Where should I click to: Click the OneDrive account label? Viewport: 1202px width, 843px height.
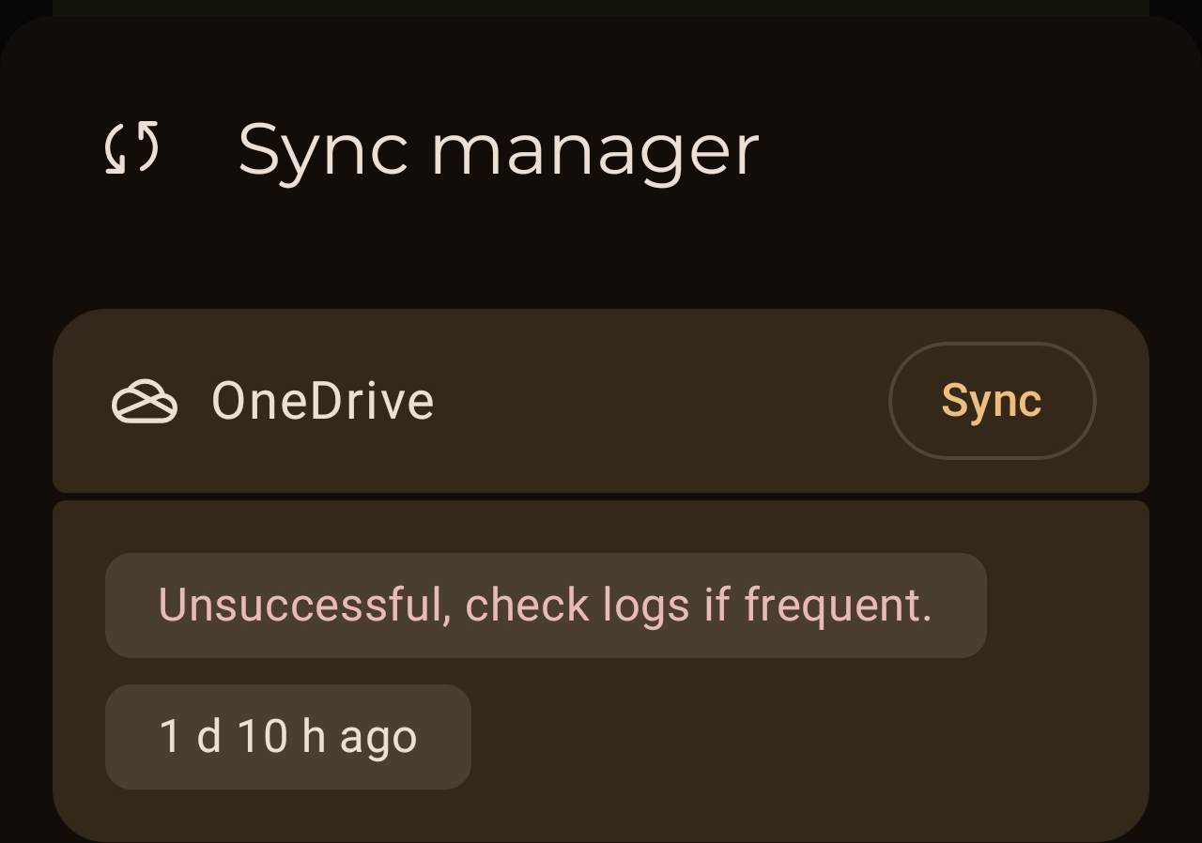(x=323, y=402)
